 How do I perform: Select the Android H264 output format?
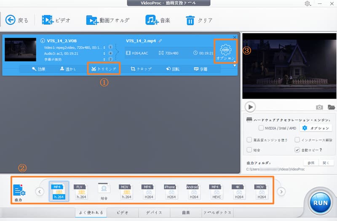[x=194, y=192]
